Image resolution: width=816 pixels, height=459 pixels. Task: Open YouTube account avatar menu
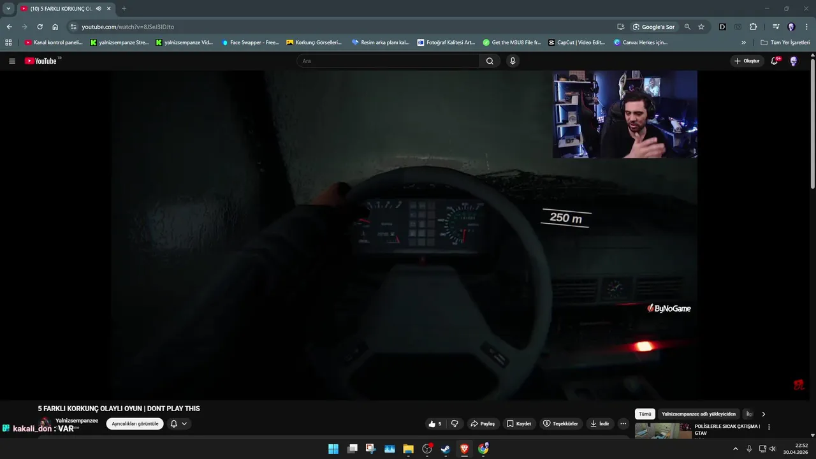point(794,61)
